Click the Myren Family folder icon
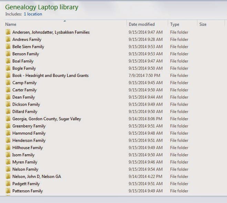The height and width of the screenshot is (203, 227). pos(8,162)
